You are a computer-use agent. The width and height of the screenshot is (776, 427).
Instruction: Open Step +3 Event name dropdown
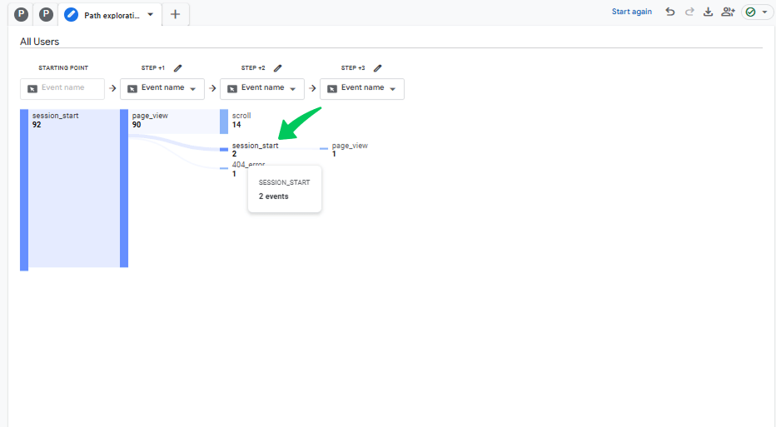(x=362, y=88)
